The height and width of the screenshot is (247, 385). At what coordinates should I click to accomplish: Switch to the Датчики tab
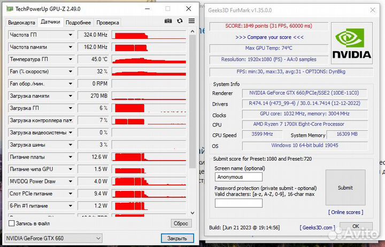click(50, 22)
